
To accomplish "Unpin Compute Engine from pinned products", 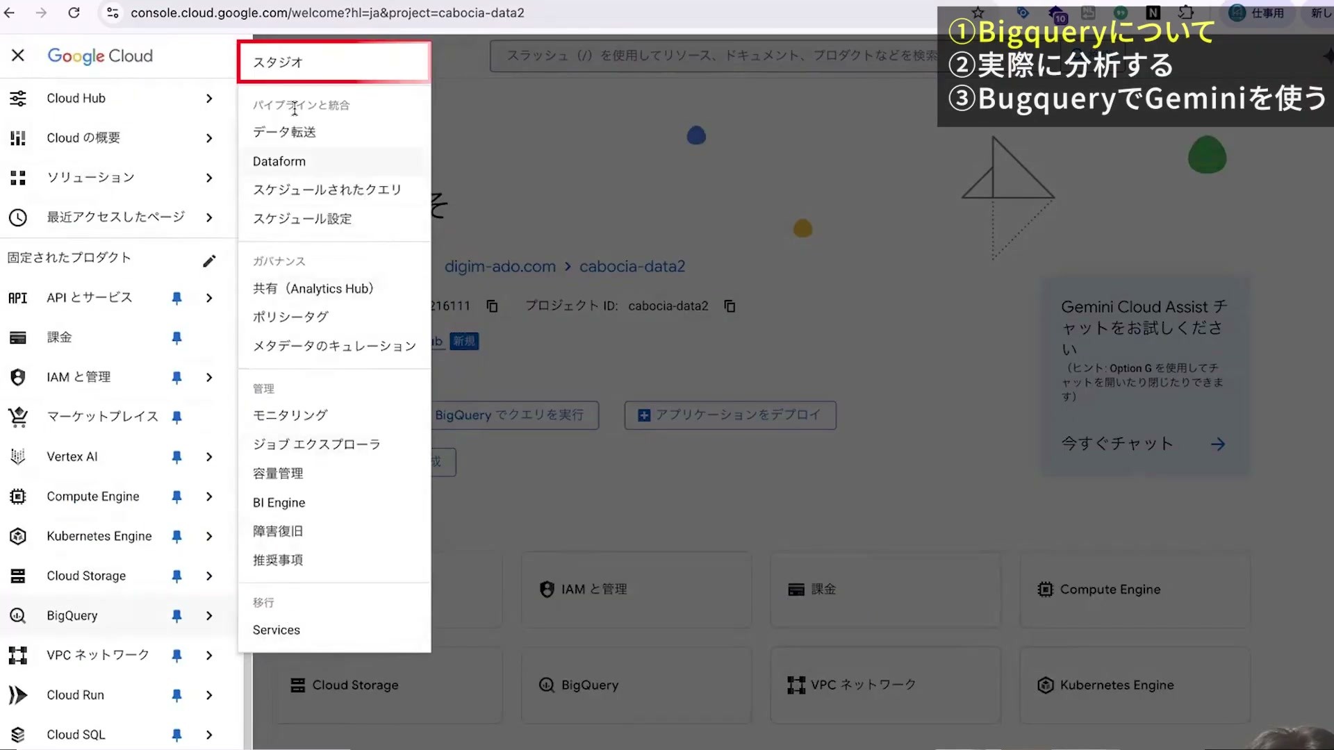I will (176, 497).
